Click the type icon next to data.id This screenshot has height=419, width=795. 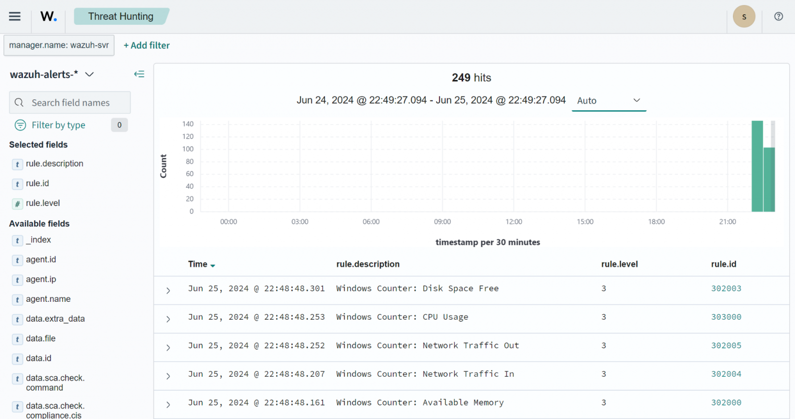coord(17,359)
